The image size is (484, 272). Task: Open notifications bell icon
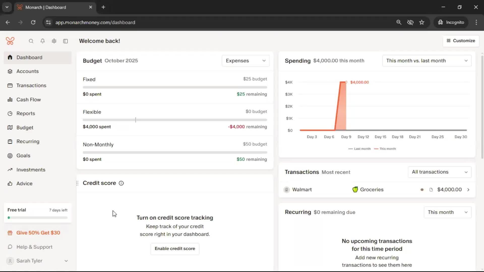43,41
